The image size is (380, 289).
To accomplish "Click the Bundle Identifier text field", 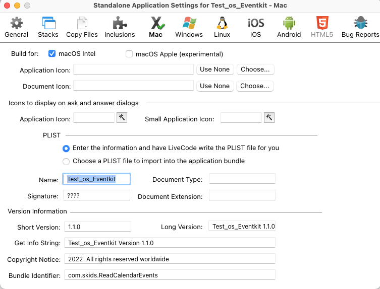I will point(170,275).
